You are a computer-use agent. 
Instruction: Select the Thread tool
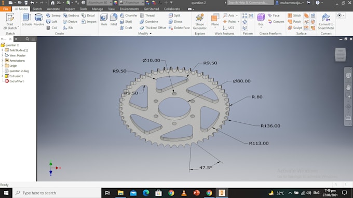coord(147,15)
